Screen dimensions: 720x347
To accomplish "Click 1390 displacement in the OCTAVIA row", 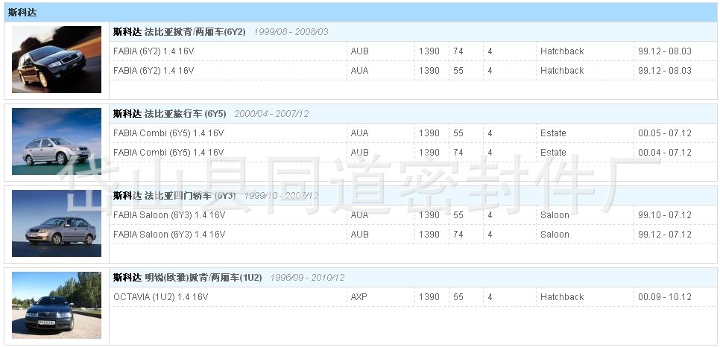I will [429, 297].
